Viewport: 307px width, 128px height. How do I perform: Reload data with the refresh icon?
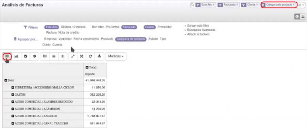click(91, 56)
